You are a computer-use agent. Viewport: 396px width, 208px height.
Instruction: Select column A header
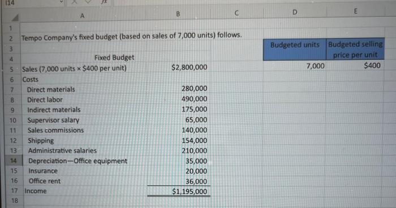click(x=82, y=16)
